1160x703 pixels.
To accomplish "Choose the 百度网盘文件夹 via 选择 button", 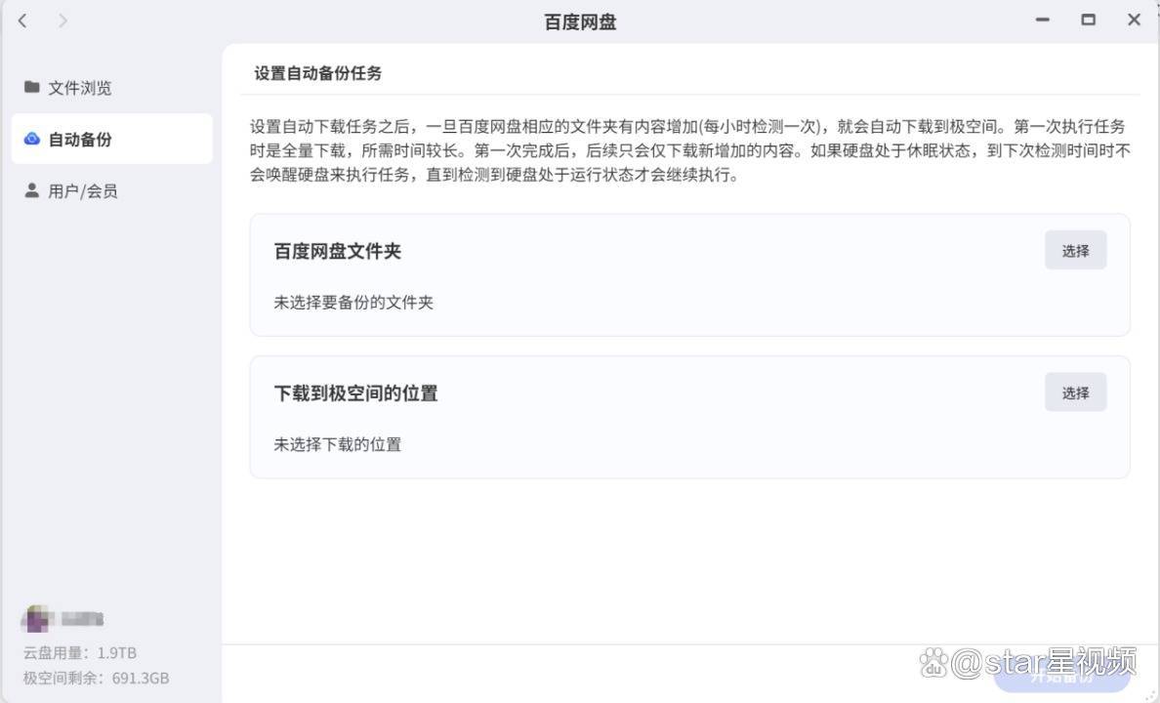I will tap(1075, 250).
